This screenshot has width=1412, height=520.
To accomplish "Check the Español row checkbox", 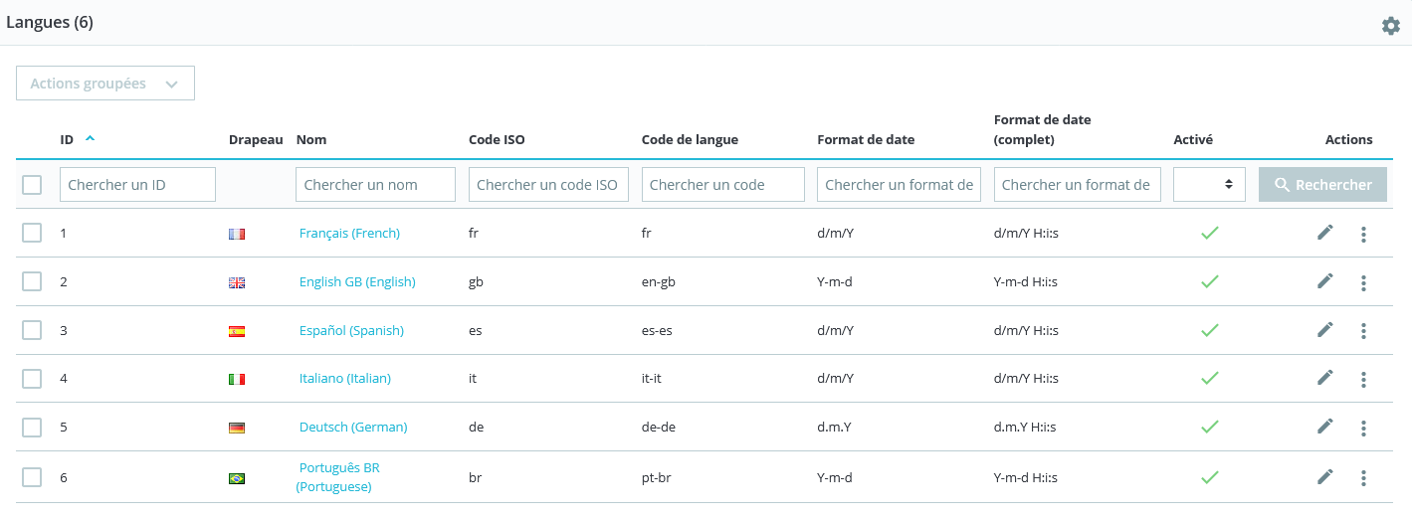I will coord(32,330).
